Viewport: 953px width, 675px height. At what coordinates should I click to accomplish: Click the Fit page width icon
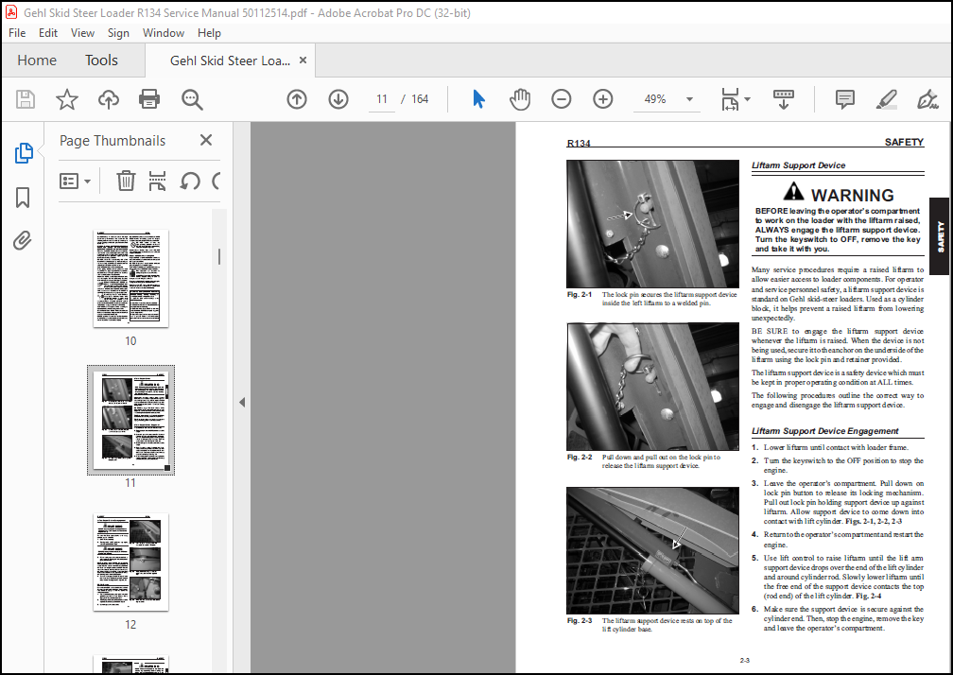click(730, 99)
